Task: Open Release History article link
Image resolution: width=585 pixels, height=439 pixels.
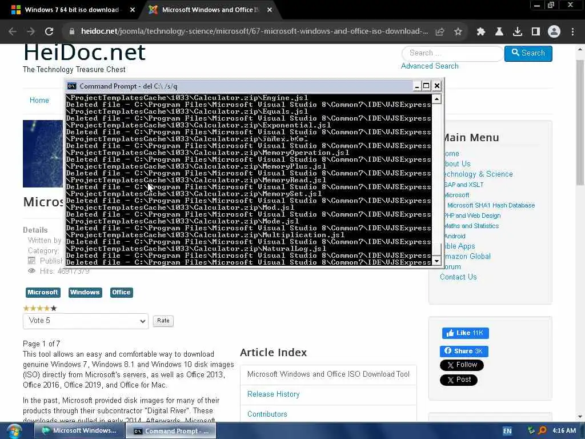Action: tap(274, 394)
